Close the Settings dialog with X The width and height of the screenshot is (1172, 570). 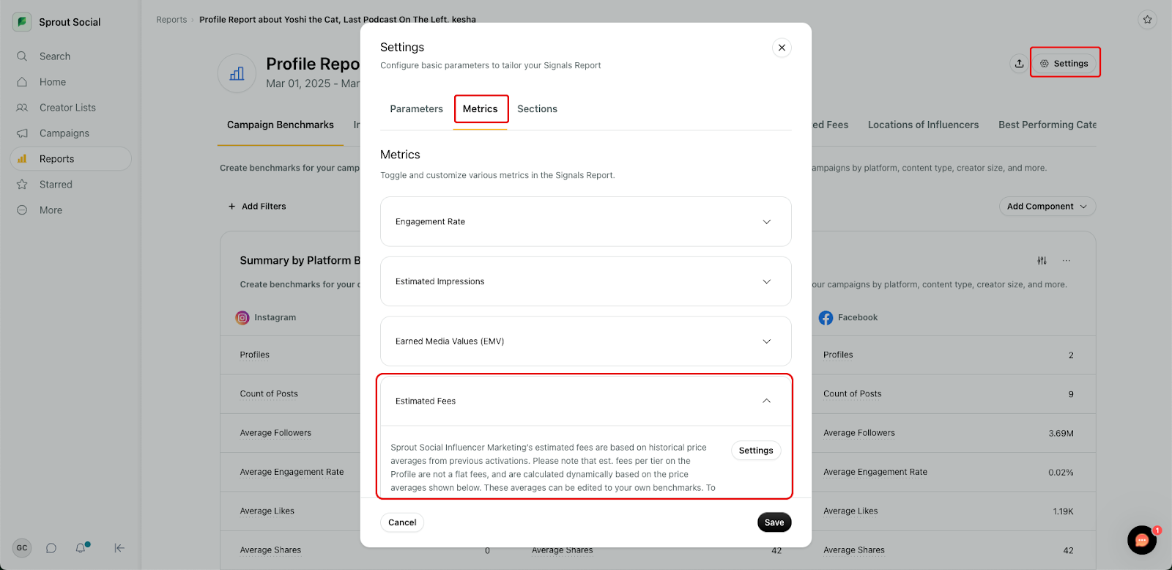point(782,48)
